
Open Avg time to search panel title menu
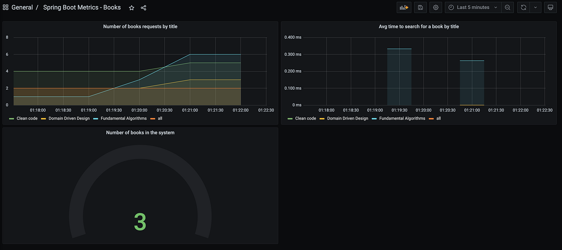(419, 26)
